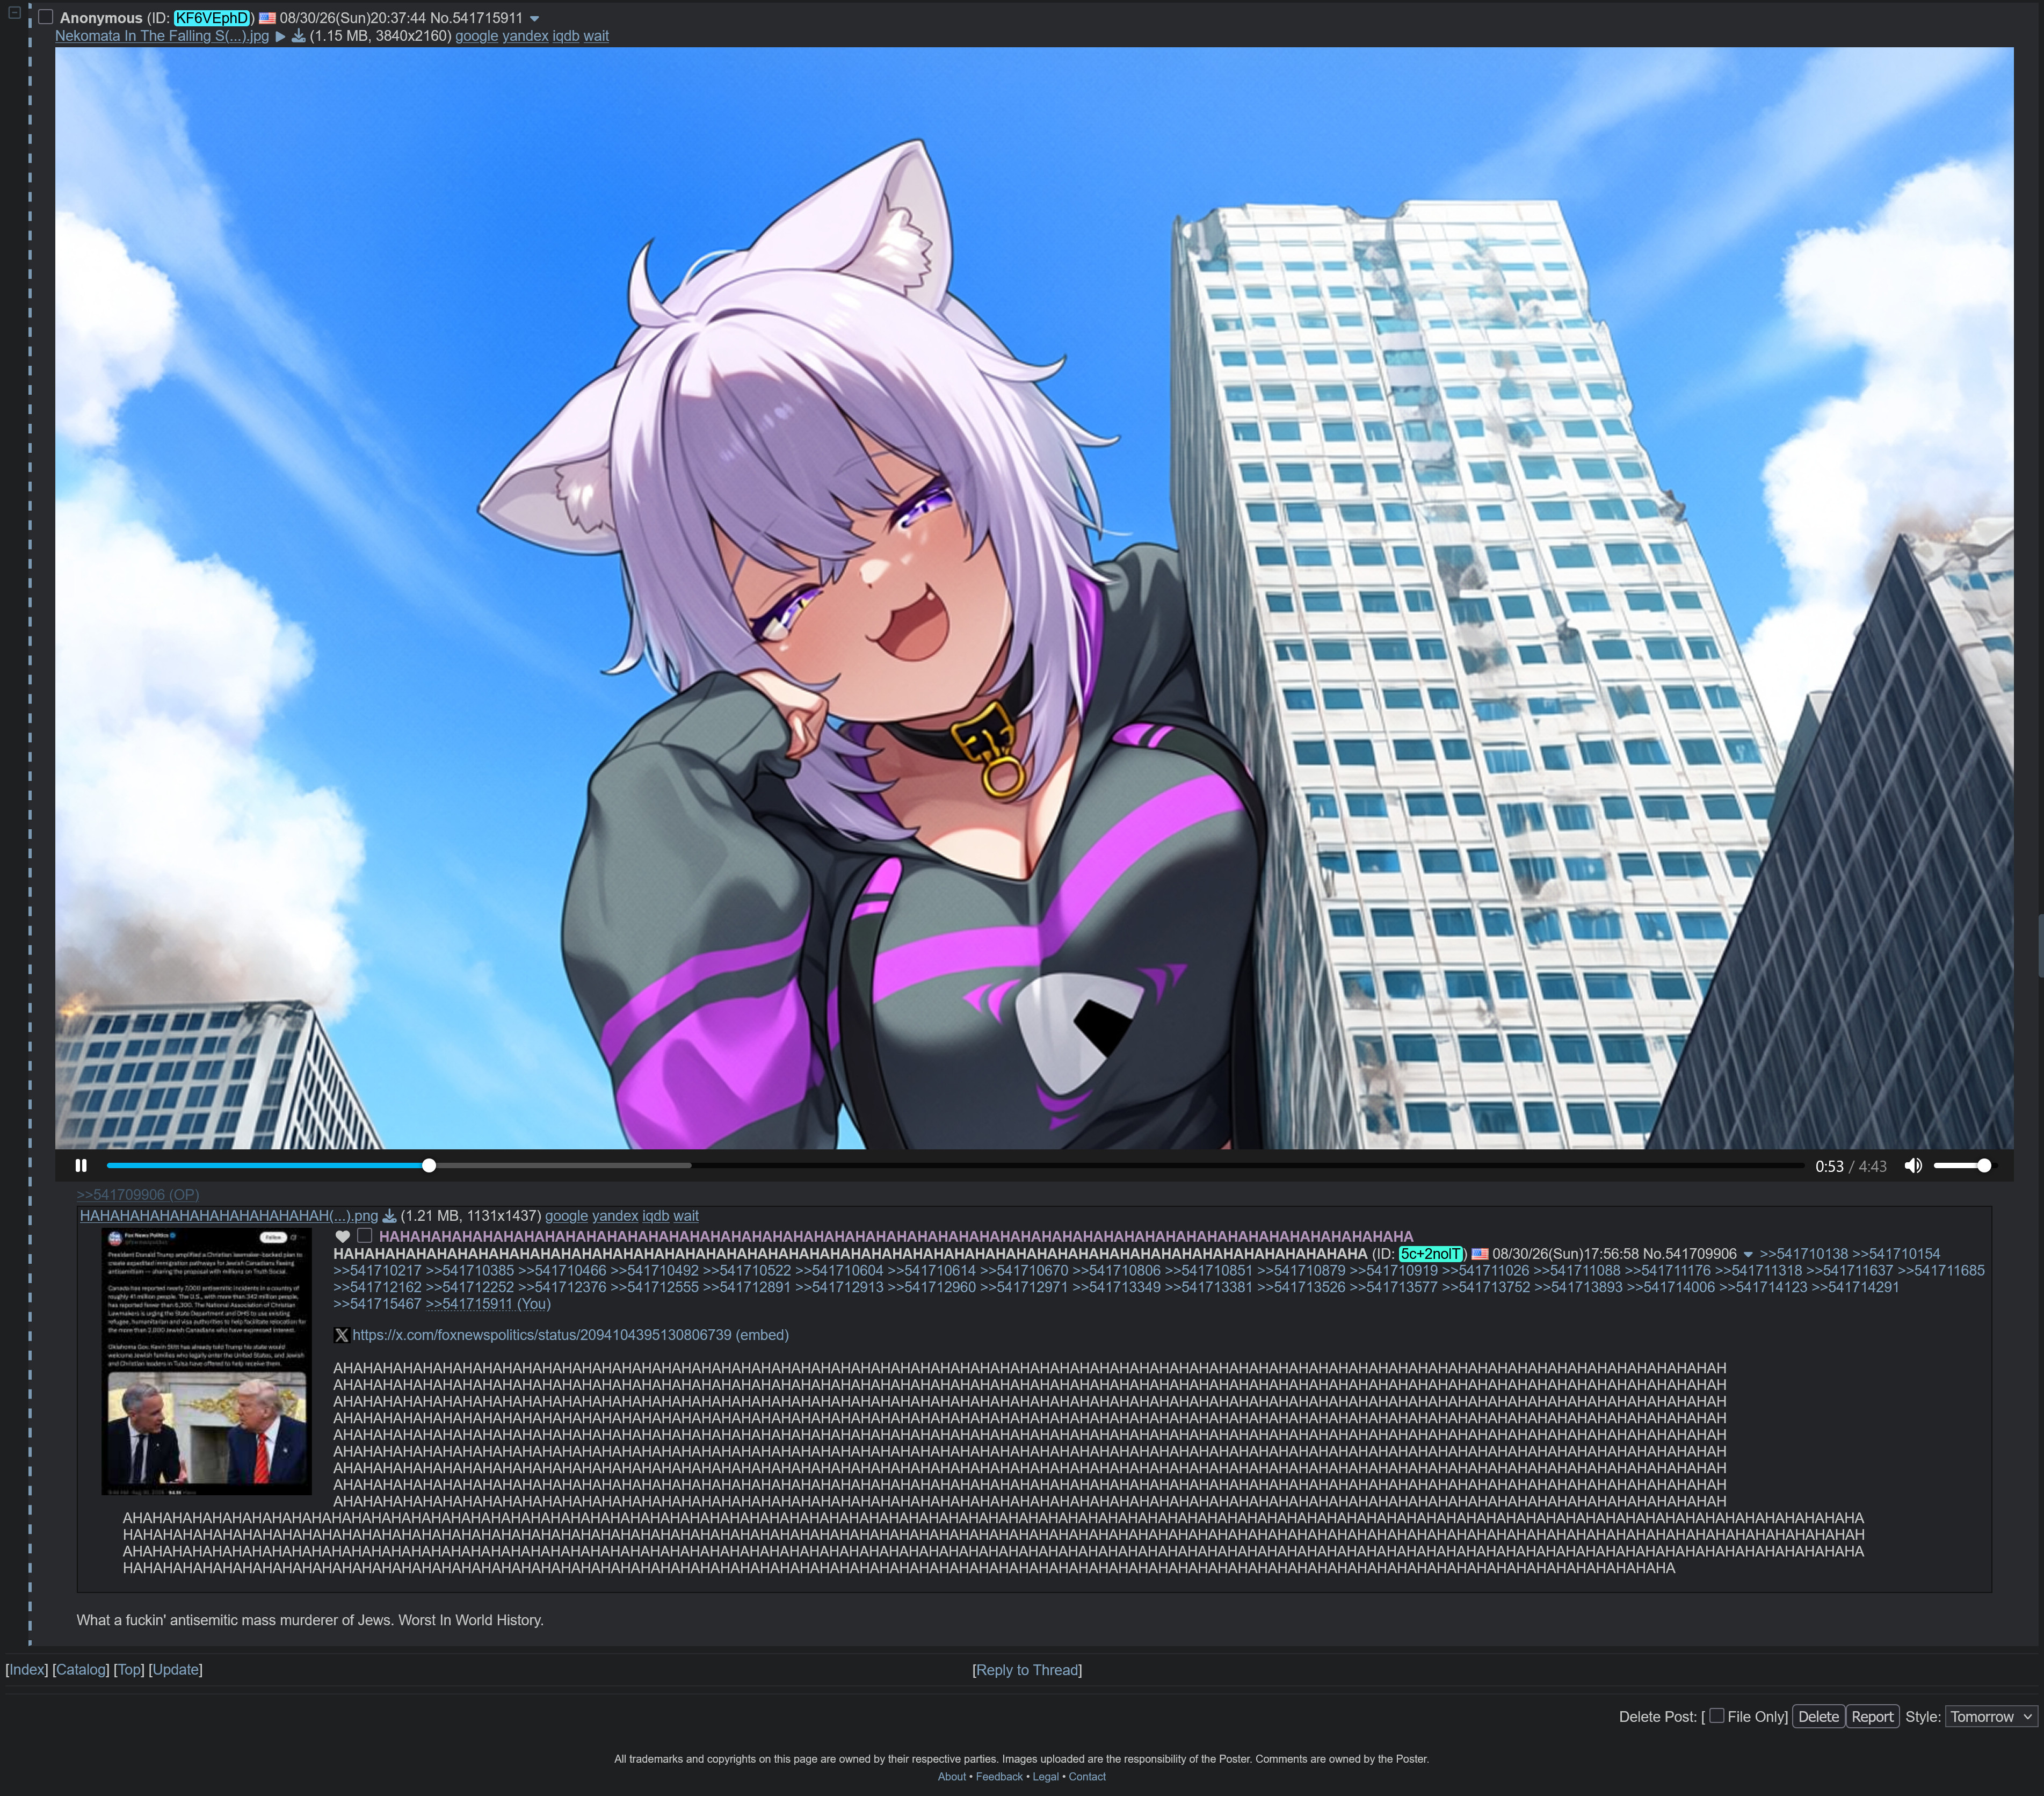2044x1796 pixels.
Task: Click the page scrollbar thumb
Action: coord(2040,945)
